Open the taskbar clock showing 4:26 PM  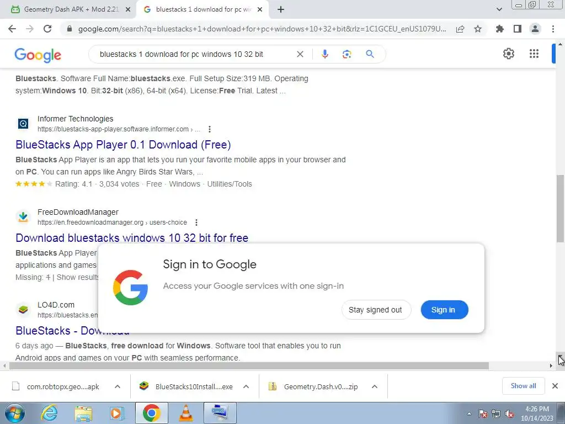click(x=537, y=414)
